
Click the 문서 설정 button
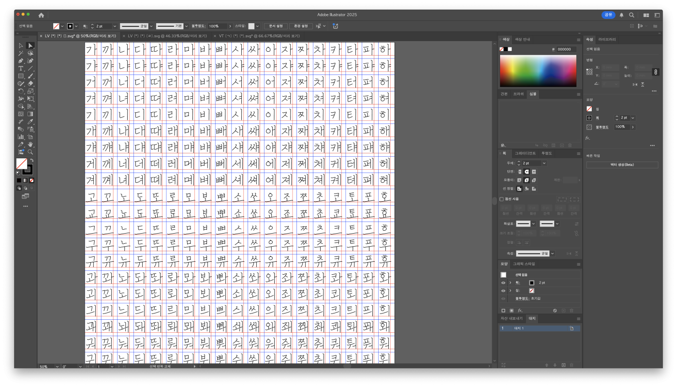(x=275, y=26)
